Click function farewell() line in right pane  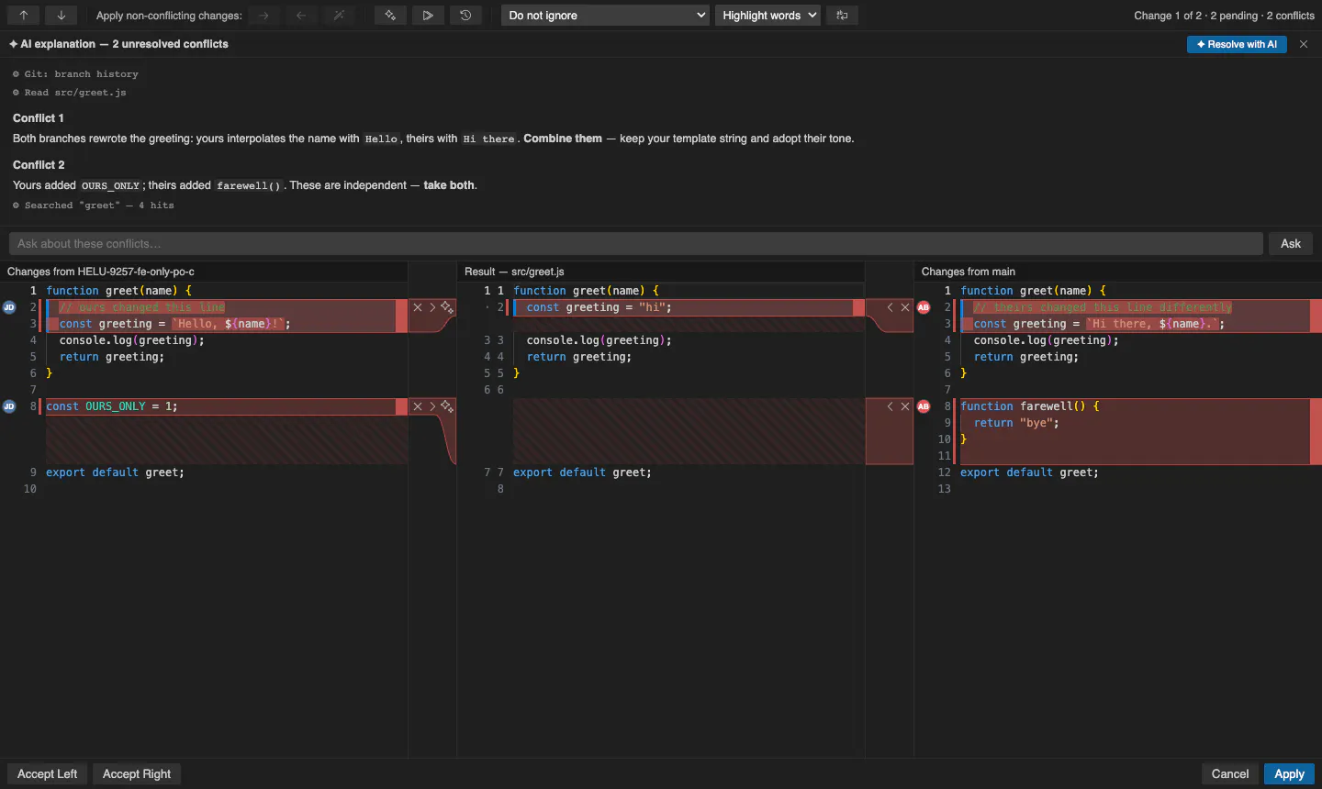pyautogui.click(x=1030, y=406)
